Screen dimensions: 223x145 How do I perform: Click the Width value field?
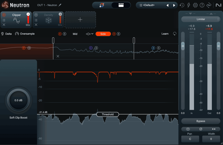pyautogui.click(x=211, y=139)
